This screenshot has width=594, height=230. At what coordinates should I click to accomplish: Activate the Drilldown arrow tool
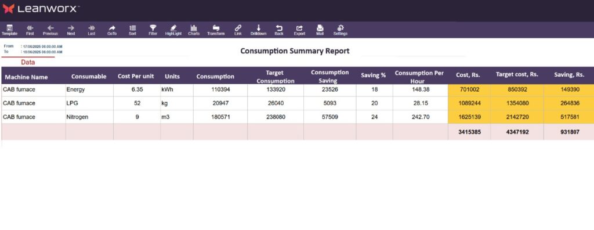pos(258,30)
